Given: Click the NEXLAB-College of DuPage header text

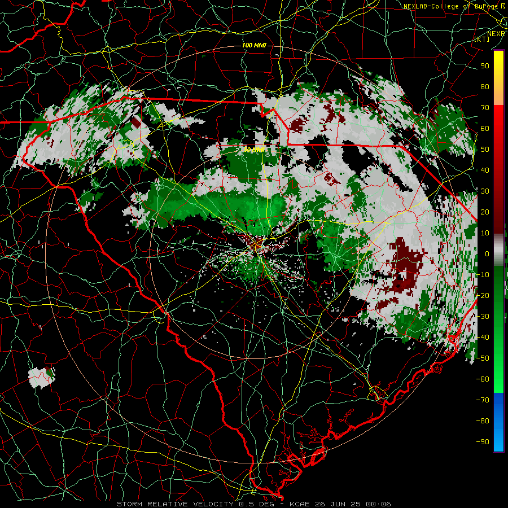Looking at the screenshot, I should click(452, 6).
